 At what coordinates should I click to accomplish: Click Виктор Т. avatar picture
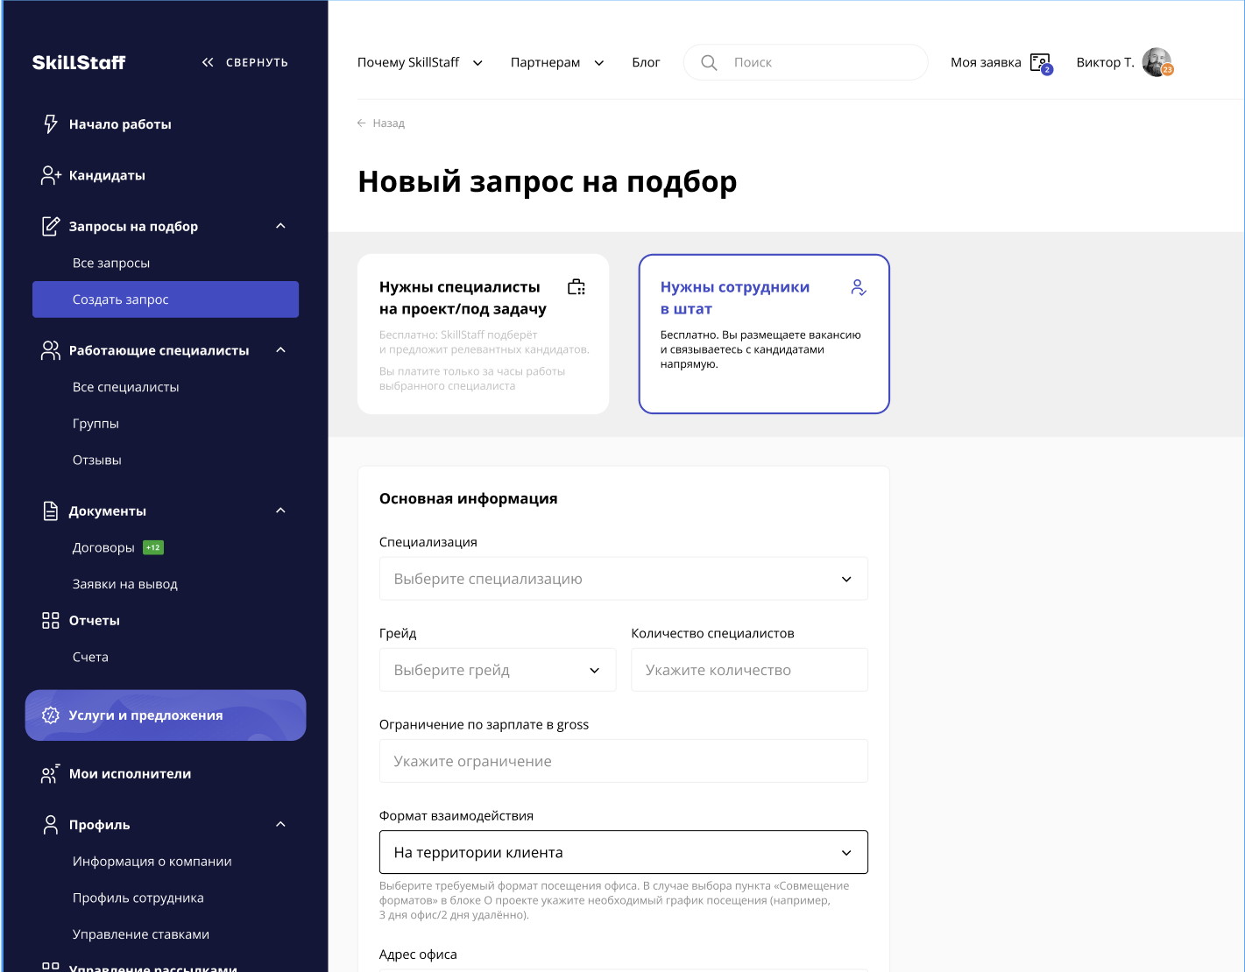click(x=1157, y=62)
